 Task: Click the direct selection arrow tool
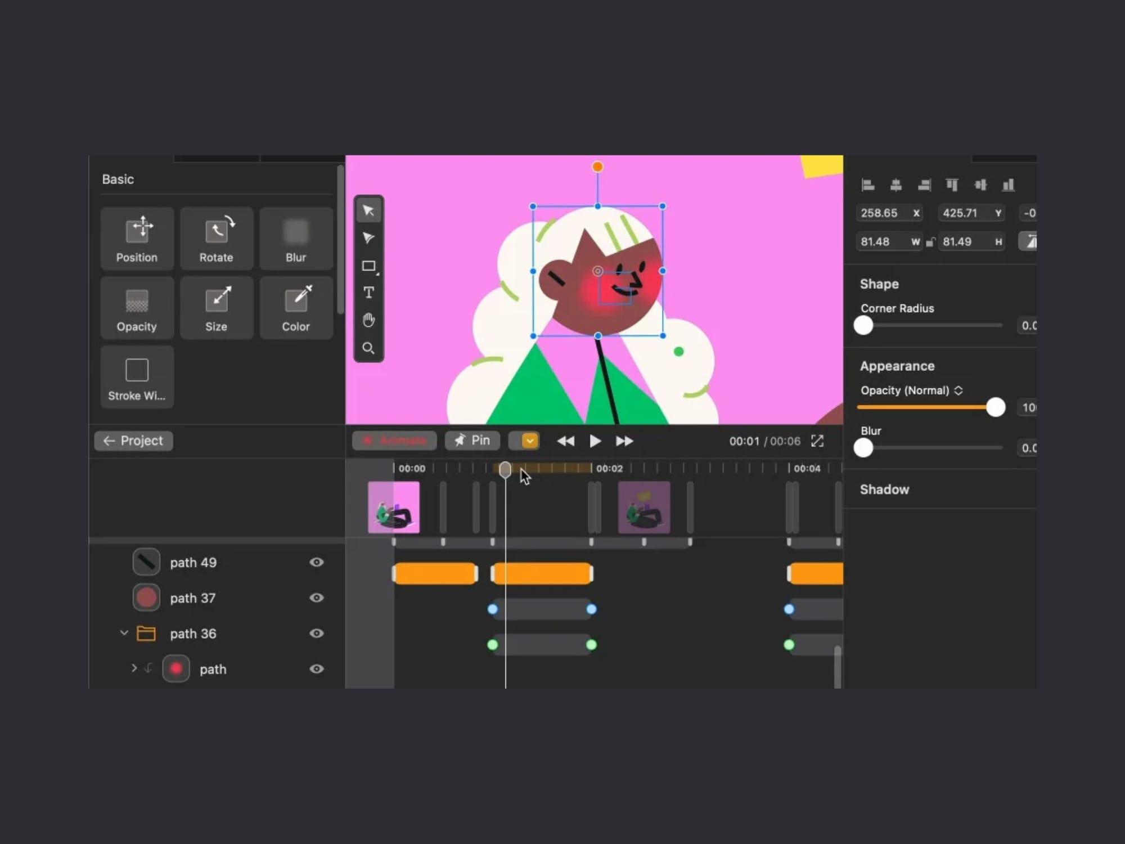pyautogui.click(x=368, y=238)
